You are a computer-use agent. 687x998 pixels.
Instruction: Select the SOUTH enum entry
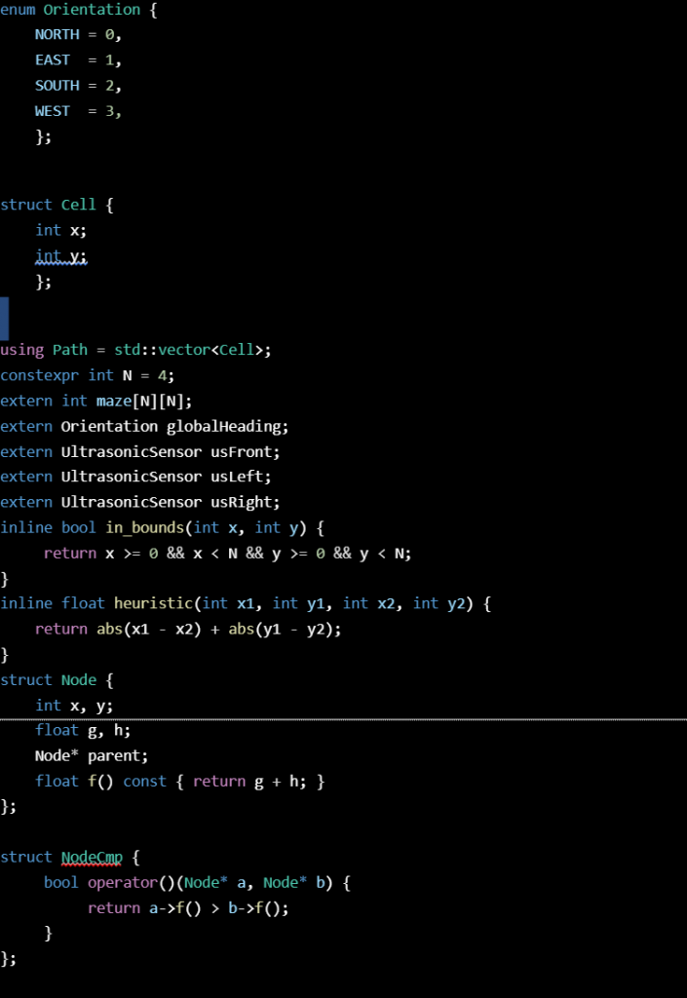click(x=57, y=86)
